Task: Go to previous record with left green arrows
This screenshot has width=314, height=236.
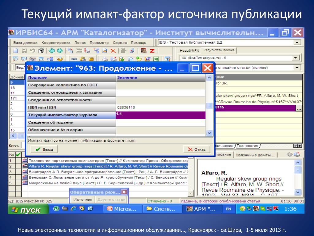Action: click(x=52, y=51)
